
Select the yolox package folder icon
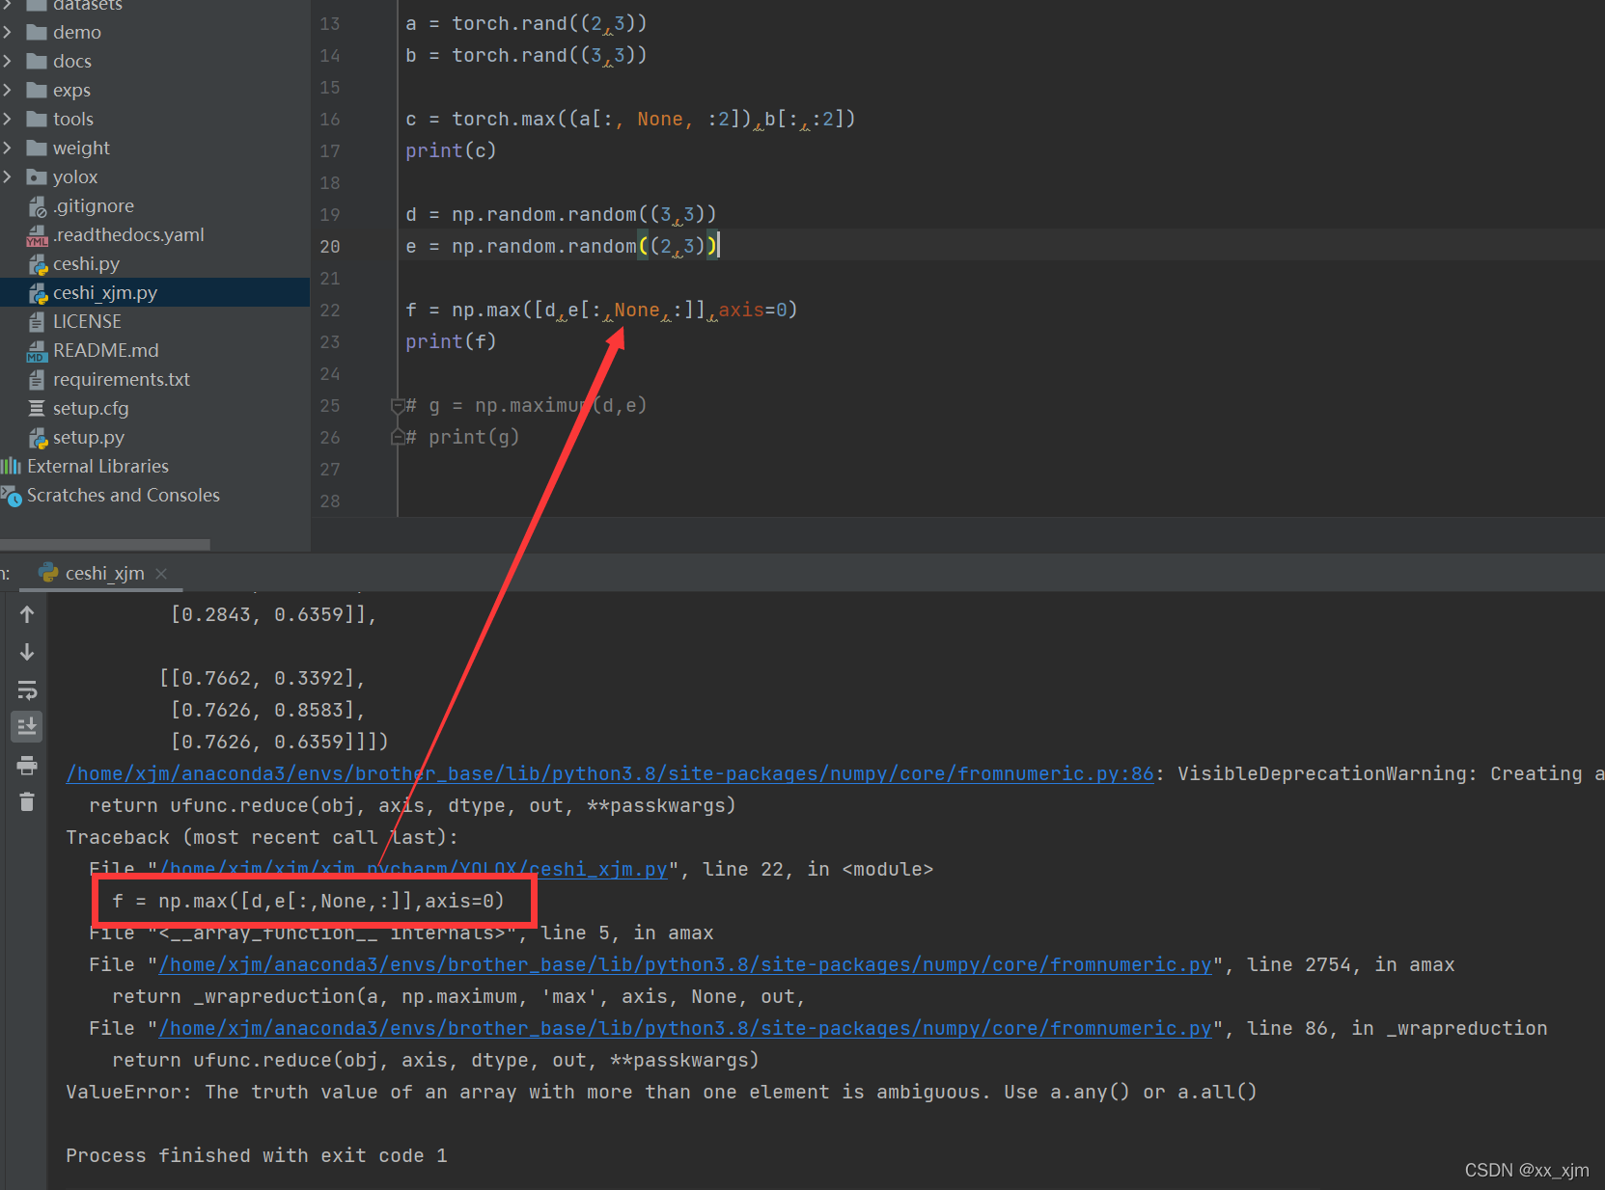point(37,177)
